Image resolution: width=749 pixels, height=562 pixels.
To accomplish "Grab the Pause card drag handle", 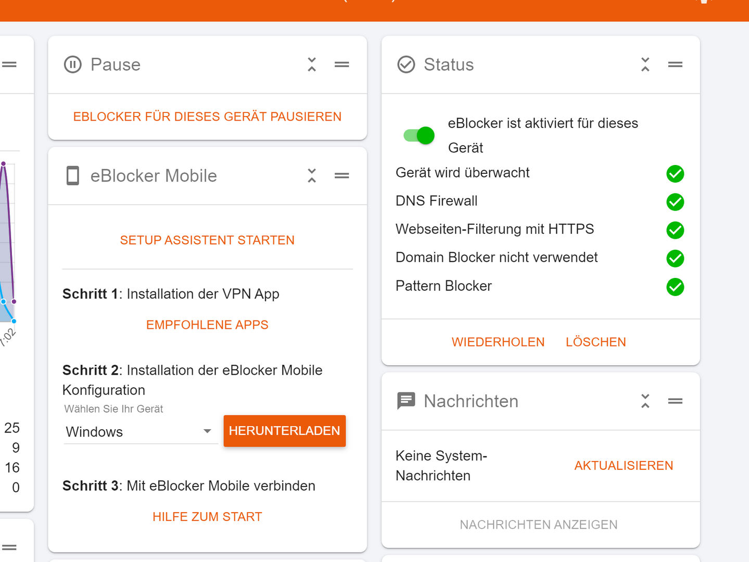I will 342,65.
